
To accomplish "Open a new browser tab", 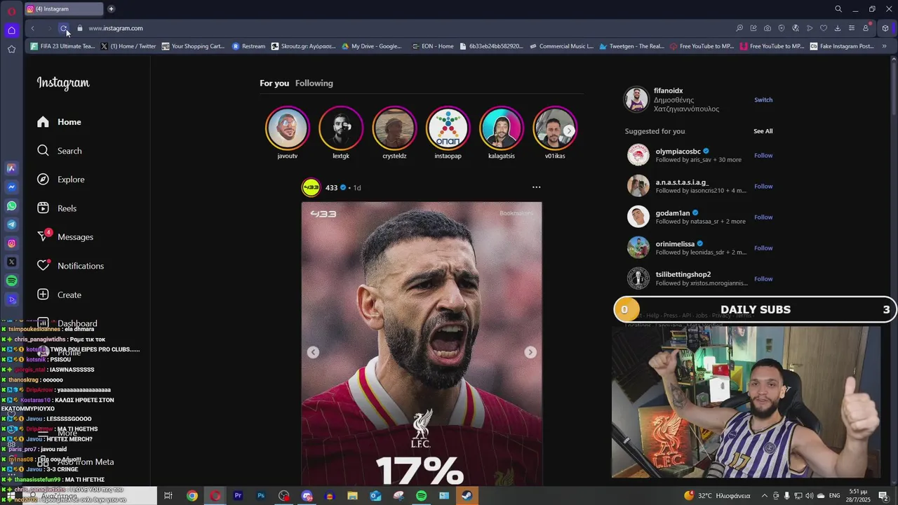I will (x=111, y=9).
